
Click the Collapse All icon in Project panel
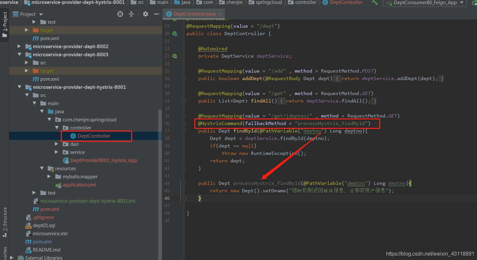coord(131,14)
